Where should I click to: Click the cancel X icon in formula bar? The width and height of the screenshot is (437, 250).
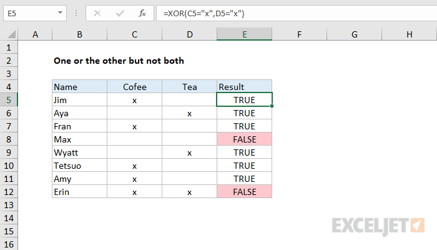click(x=97, y=13)
